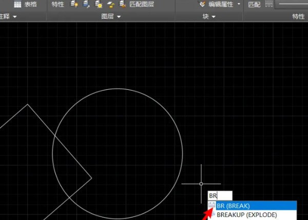Choose BREAKUP (EXPLODE) from the suggestion list
The height and width of the screenshot is (220, 308).
click(246, 215)
